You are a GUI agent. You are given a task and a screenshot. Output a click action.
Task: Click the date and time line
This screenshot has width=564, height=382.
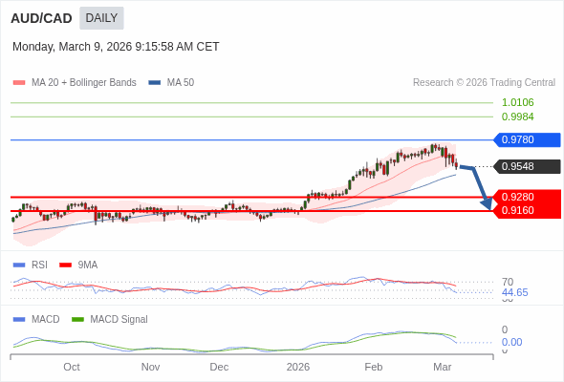coord(116,47)
